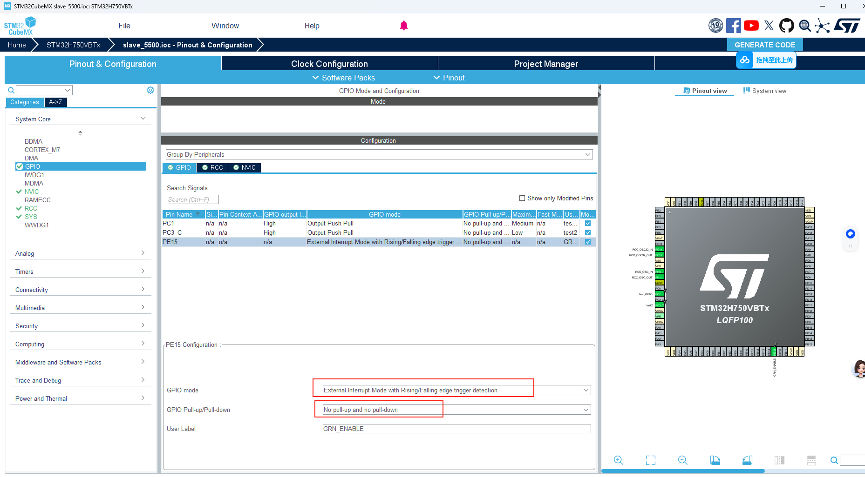Click the STM32CubeMX logo icon

point(20,26)
